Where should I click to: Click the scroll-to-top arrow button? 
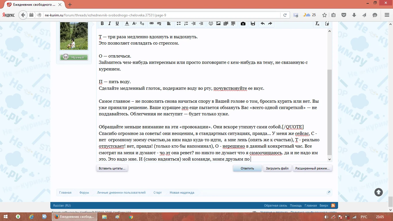click(x=378, y=192)
